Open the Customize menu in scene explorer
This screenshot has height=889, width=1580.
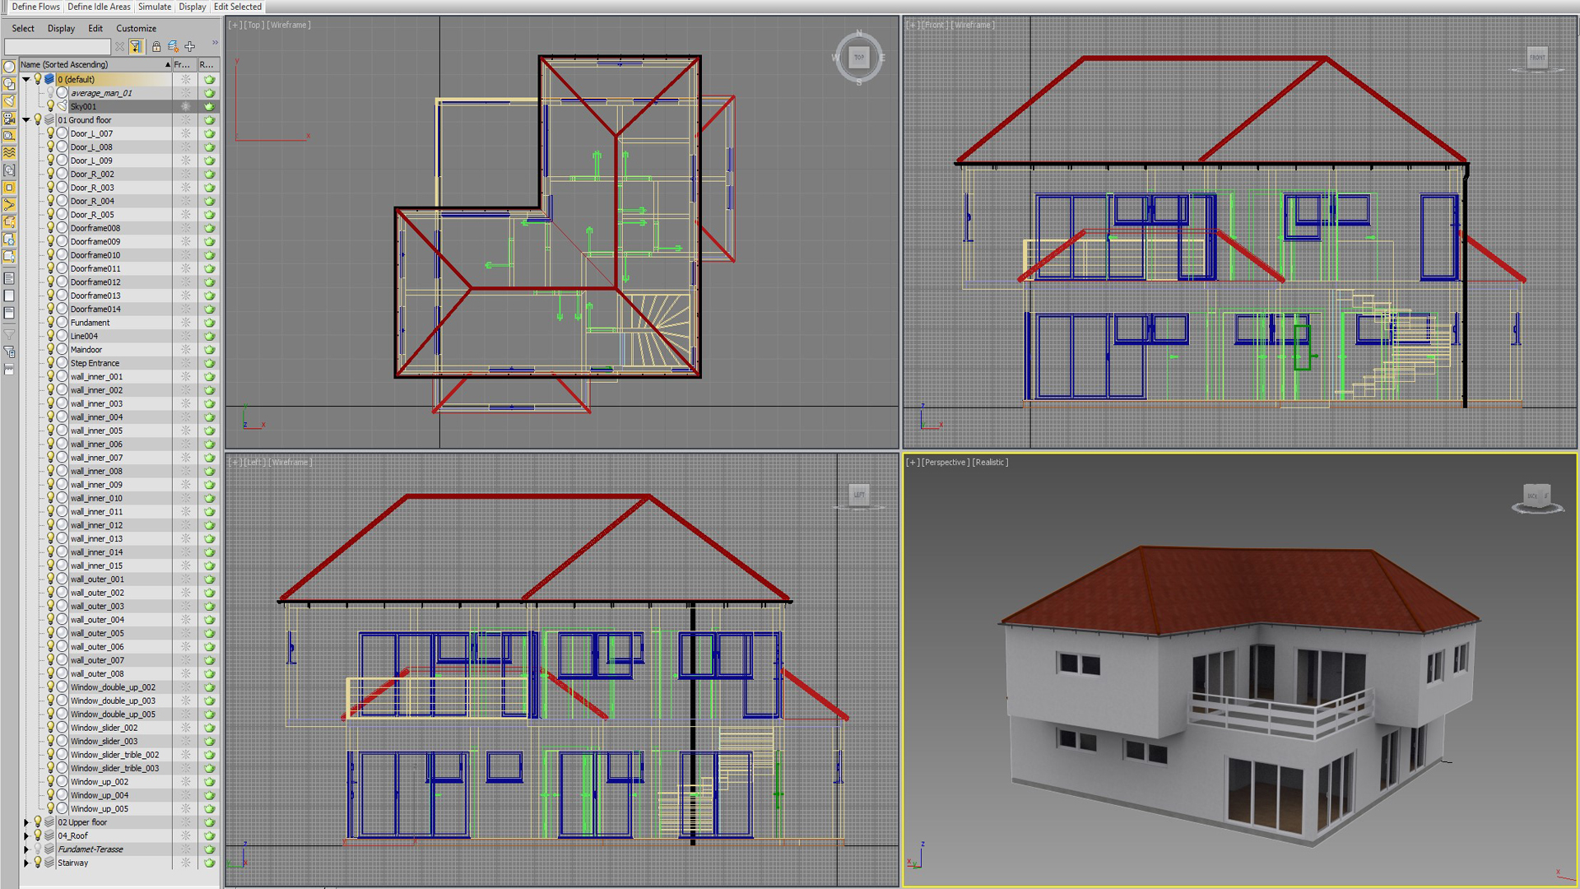136,28
